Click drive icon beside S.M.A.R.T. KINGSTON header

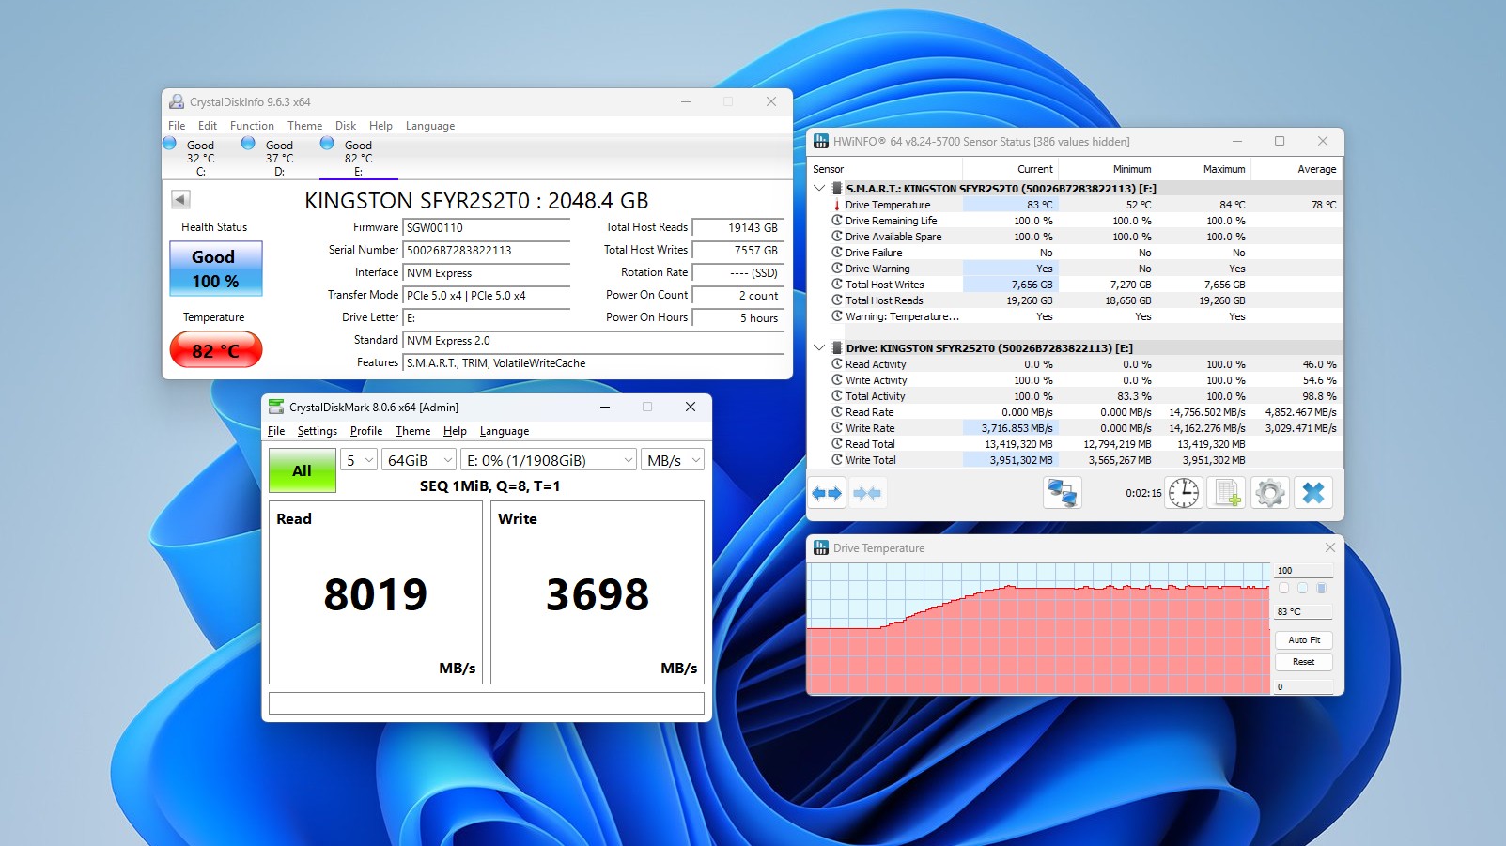point(836,189)
